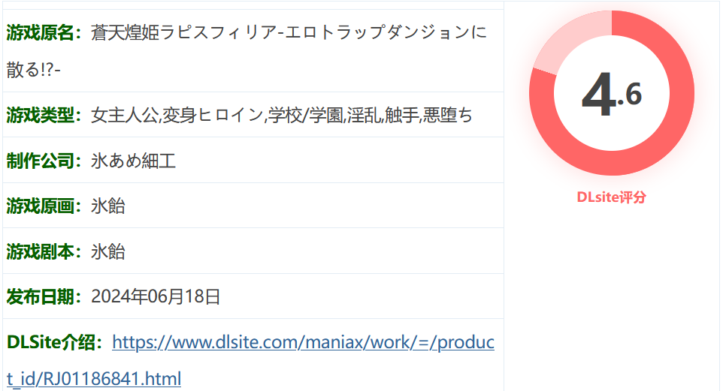Select the 游戏原画 field label
Screen dimensions: 723x391
(x=44, y=206)
